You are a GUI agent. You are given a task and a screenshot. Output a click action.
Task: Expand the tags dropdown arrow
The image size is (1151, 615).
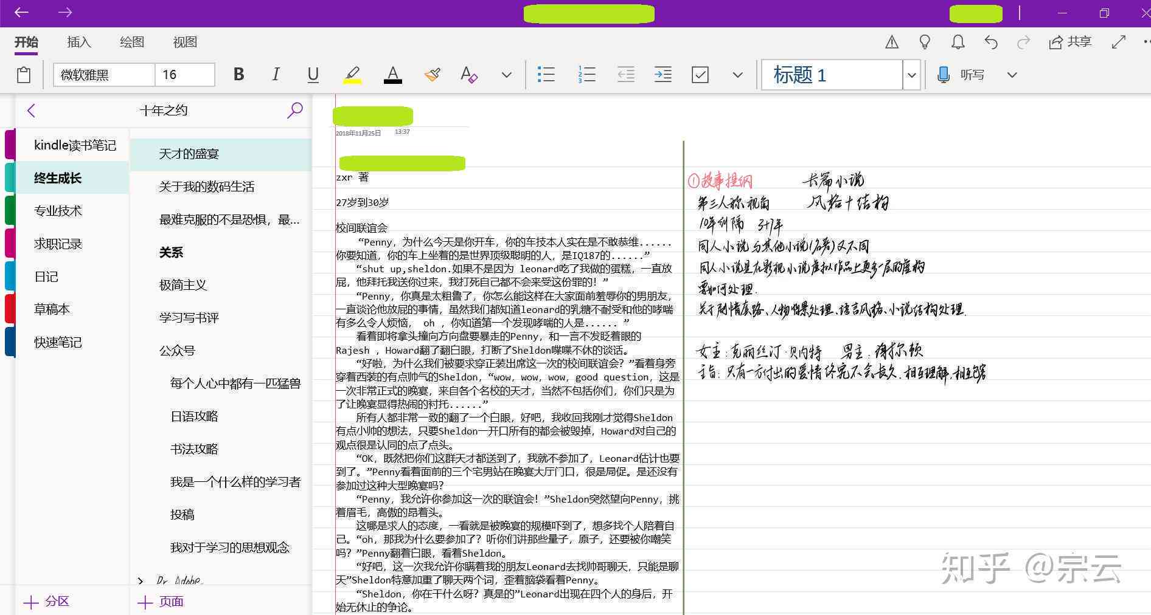click(737, 75)
